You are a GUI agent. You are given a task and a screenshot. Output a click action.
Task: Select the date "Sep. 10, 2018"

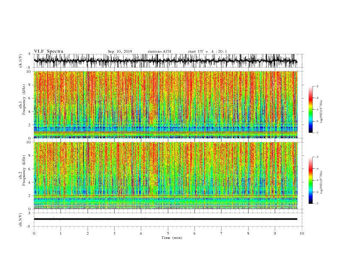tap(120, 51)
